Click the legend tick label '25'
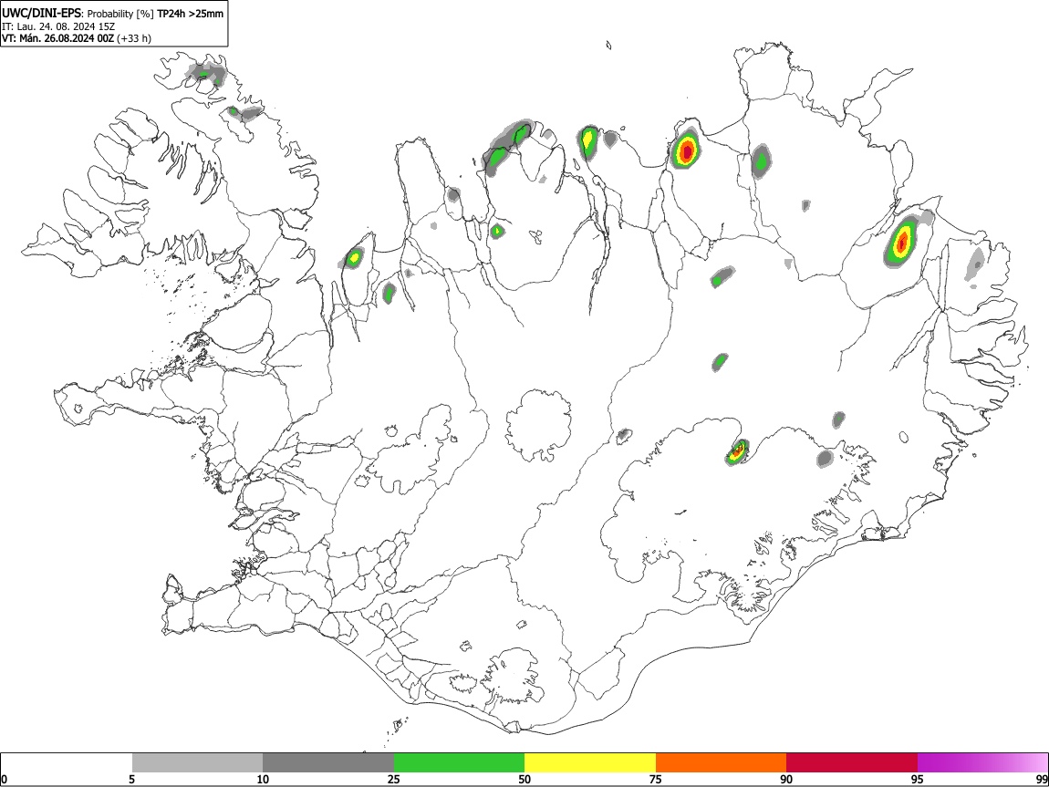Image resolution: width=1049 pixels, height=787 pixels. point(394,779)
